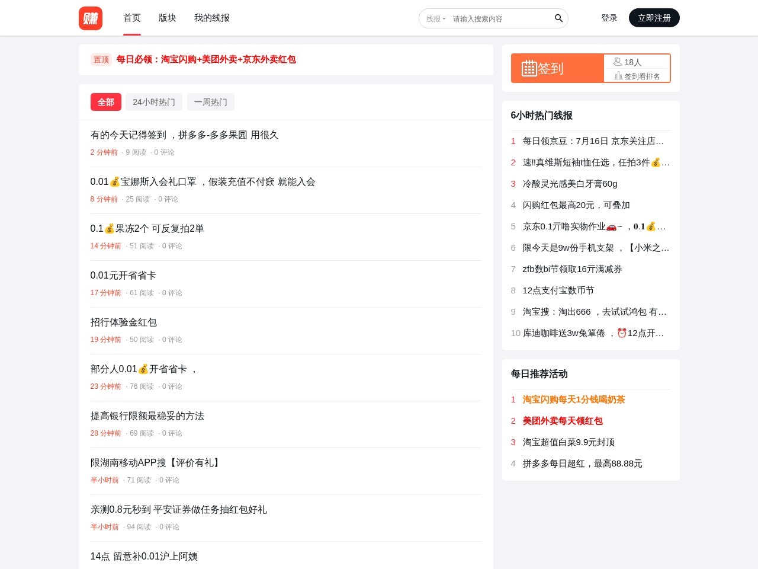The image size is (758, 569).
Task: Open hot item 淘宝搜：淘出666
Action: pos(595,312)
